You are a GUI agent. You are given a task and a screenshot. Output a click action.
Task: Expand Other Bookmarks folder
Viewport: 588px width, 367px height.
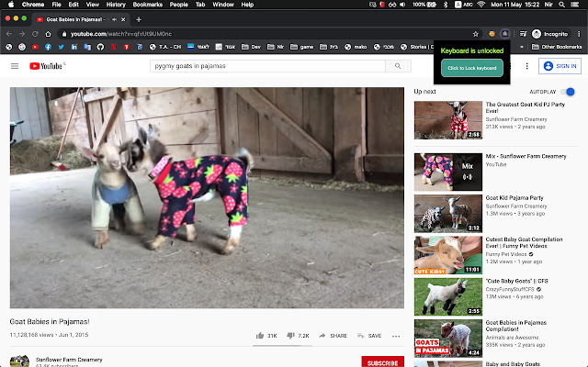[556, 47]
